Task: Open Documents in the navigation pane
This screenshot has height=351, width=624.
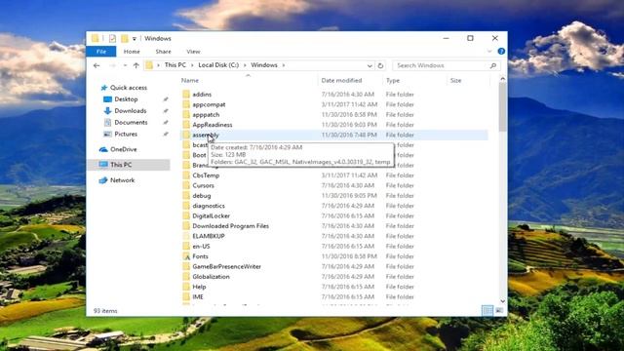Action: [x=131, y=122]
